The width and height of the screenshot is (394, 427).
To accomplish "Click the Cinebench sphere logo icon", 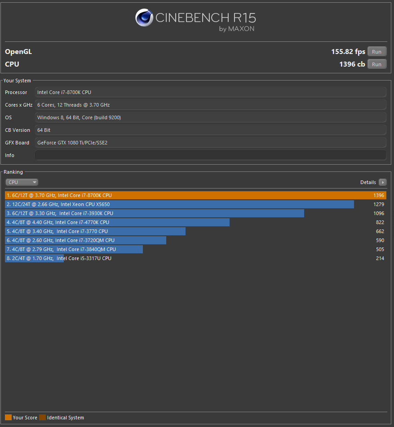I will tap(144, 18).
